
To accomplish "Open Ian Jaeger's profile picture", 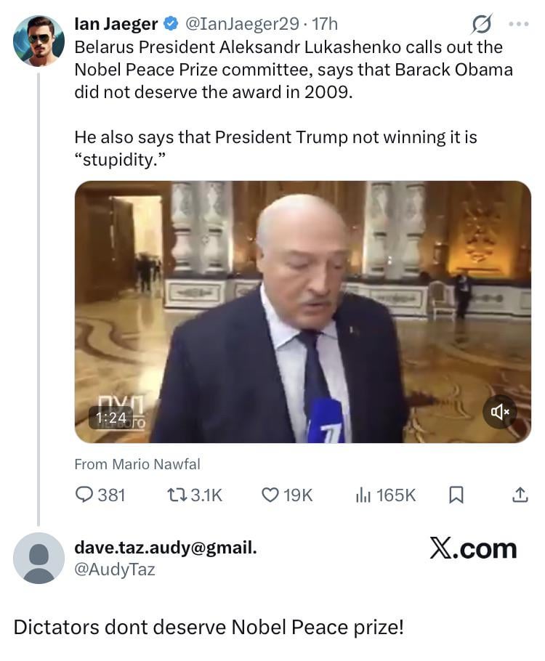I will pyautogui.click(x=39, y=41).
